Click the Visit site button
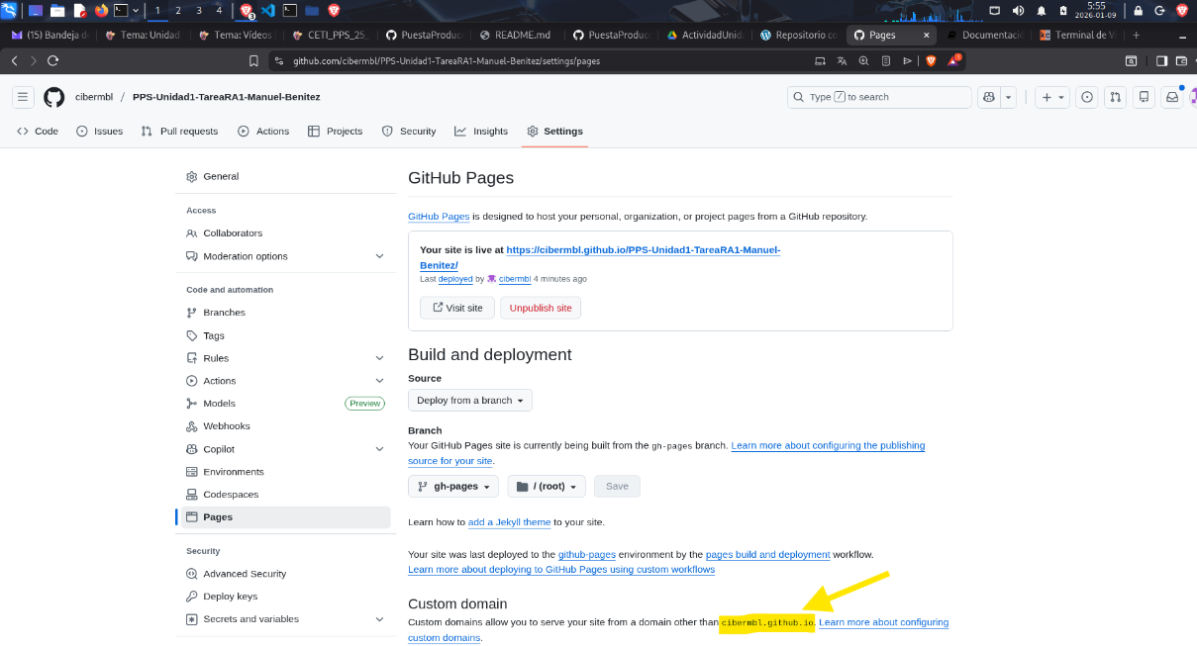The height and width of the screenshot is (646, 1197). tap(457, 308)
